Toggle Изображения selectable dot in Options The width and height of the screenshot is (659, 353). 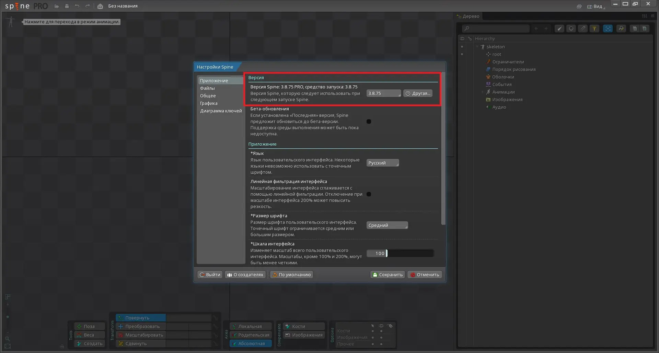[373, 338]
